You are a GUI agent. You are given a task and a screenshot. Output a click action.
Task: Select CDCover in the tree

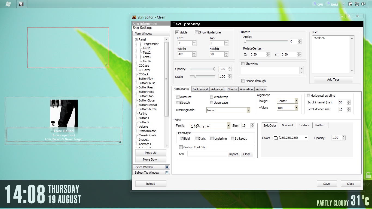click(144, 70)
